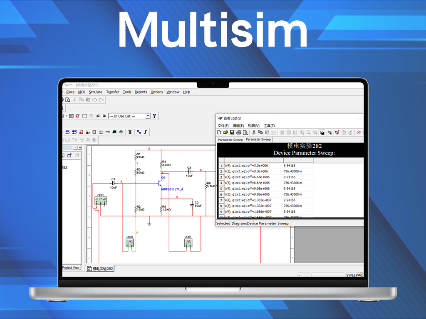426x319 pixels.
Task: Open the Simulate menu
Action: pos(95,92)
